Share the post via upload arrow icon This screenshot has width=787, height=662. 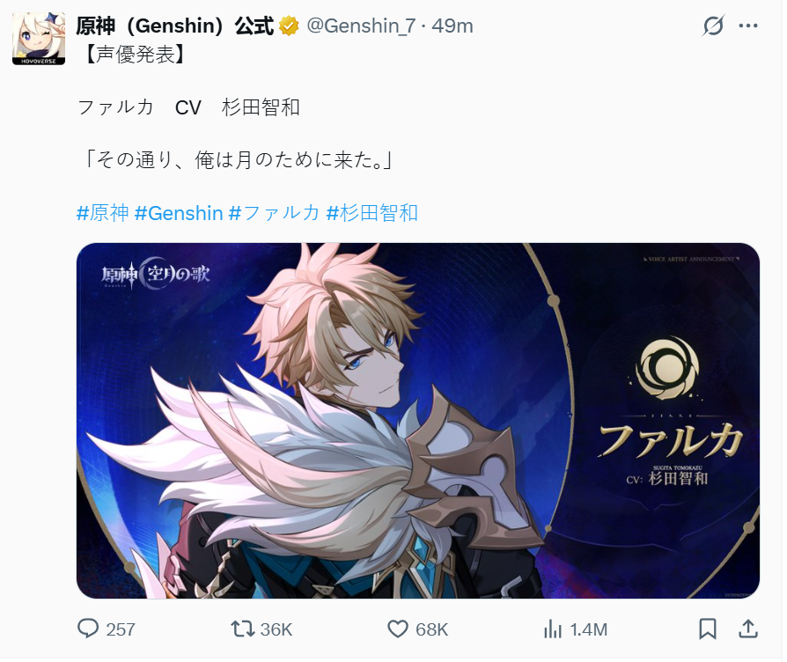(748, 629)
